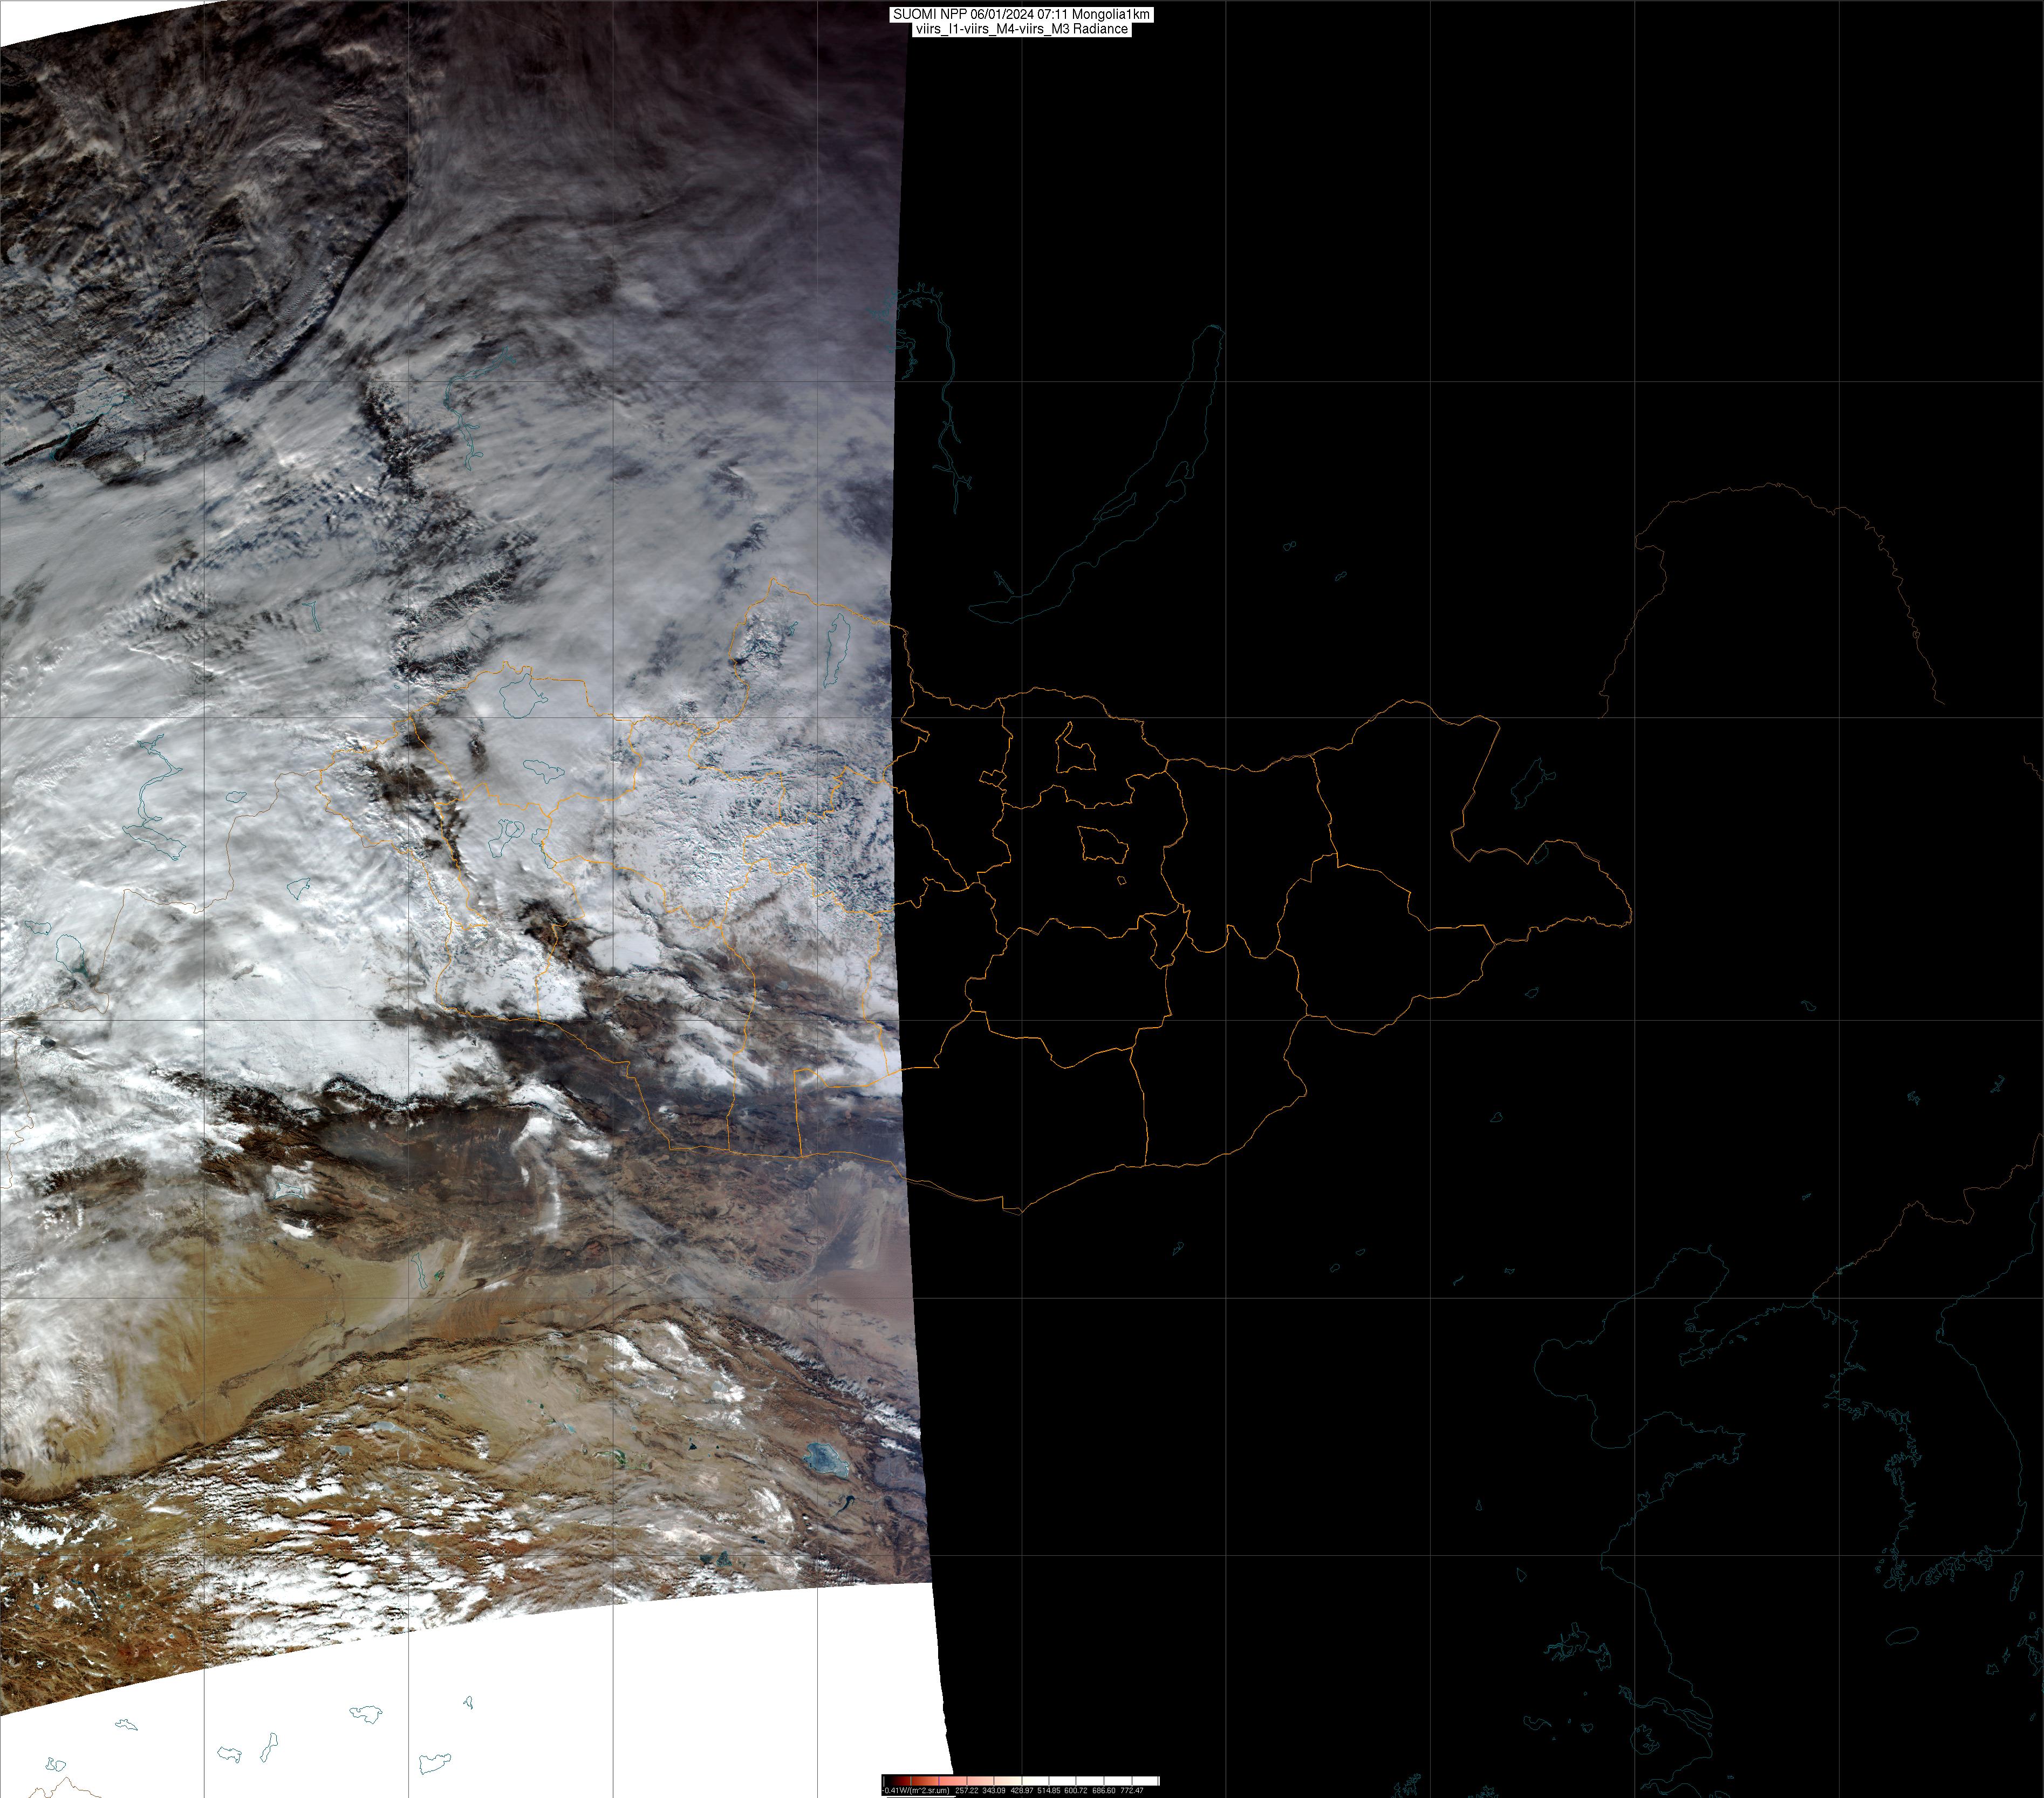Click the 428.97 colorbar value label
Screen dimensions: 2044x1798
[x=1022, y=1791]
